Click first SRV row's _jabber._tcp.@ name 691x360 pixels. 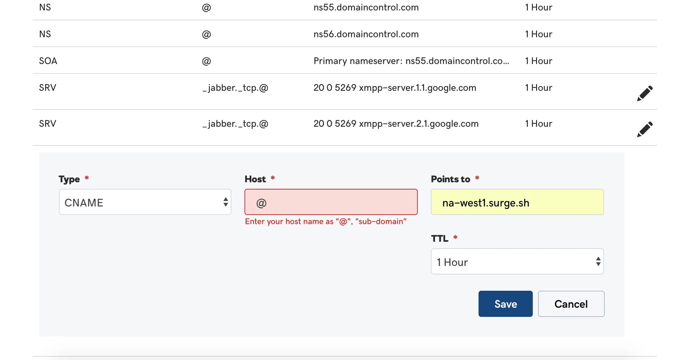[x=235, y=88]
